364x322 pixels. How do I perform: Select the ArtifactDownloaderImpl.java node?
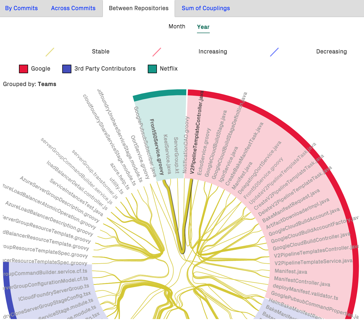coord(298,214)
